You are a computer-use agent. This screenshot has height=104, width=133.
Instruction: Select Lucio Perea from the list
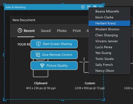(x=109, y=47)
